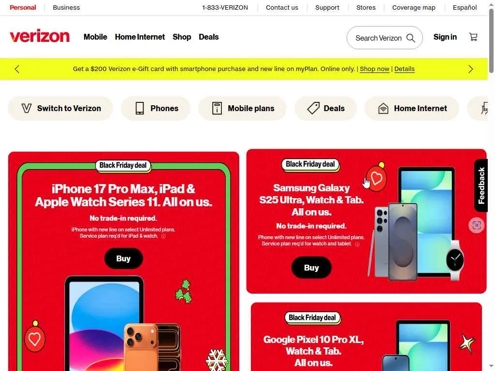Click Buy on the iPhone 17 deal

(123, 258)
